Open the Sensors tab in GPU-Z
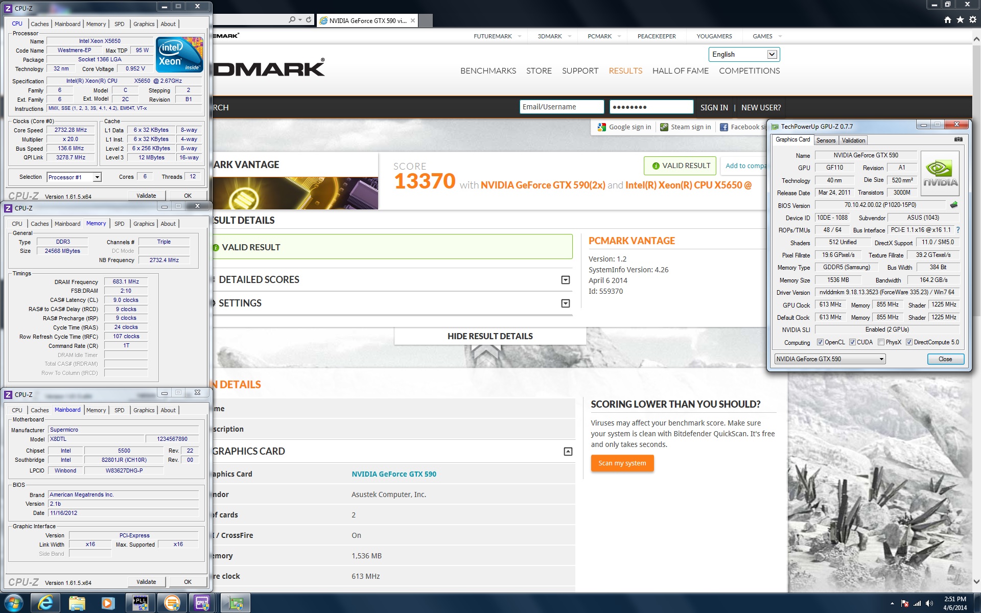 (826, 140)
